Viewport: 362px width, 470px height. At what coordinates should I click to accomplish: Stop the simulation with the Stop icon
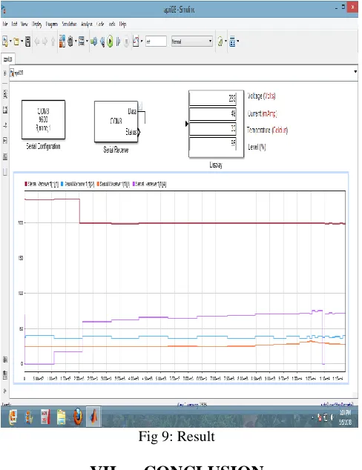pos(127,42)
